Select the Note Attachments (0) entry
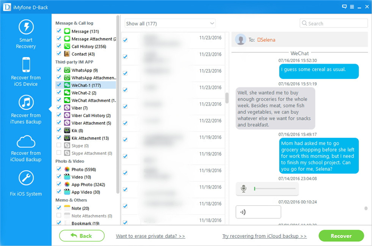 click(x=92, y=216)
